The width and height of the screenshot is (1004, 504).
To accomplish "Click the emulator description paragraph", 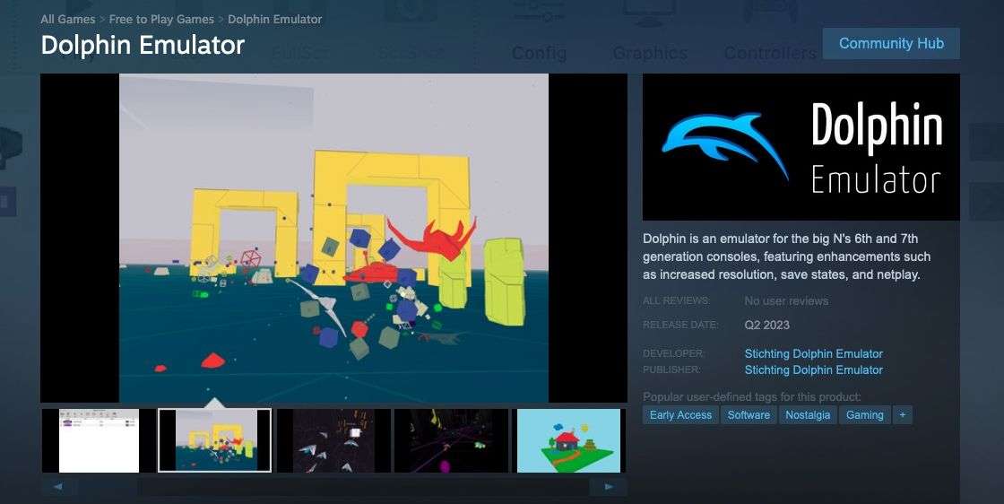I will click(787, 256).
